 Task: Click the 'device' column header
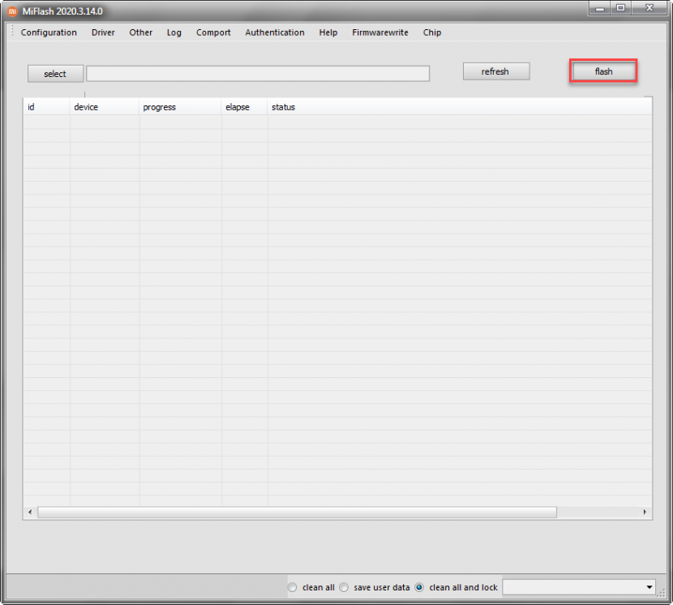point(86,107)
